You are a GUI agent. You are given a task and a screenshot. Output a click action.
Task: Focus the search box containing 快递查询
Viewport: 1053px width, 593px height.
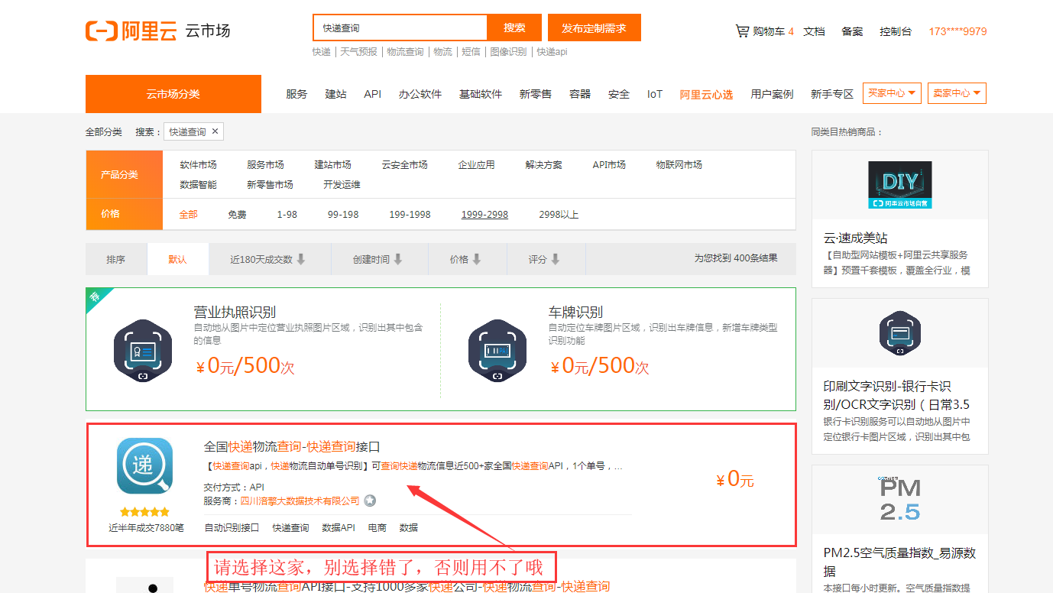(400, 28)
